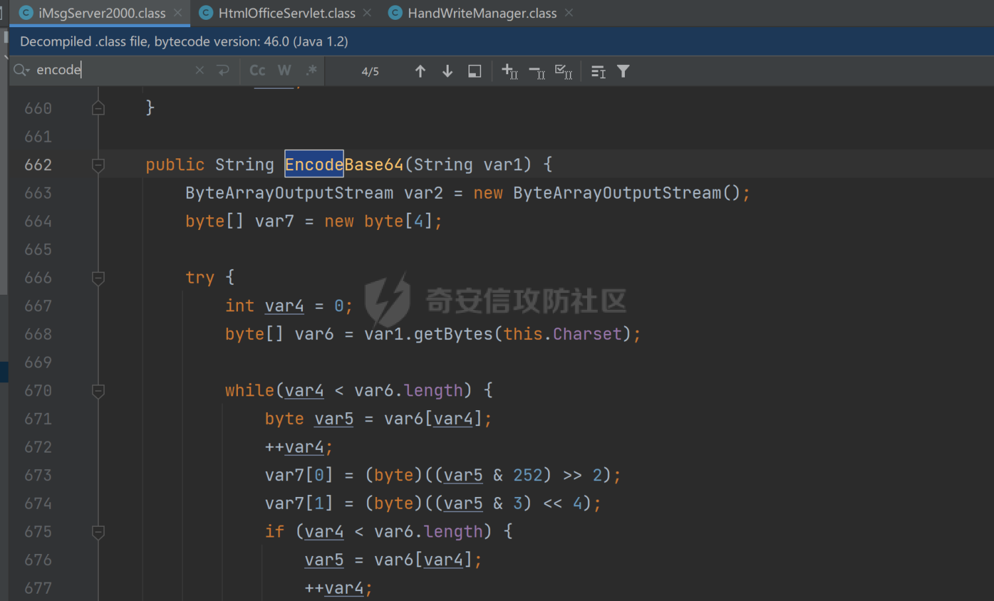Close the iMsgServer2000.class tab
Viewport: 994px width, 601px height.
pos(178,13)
